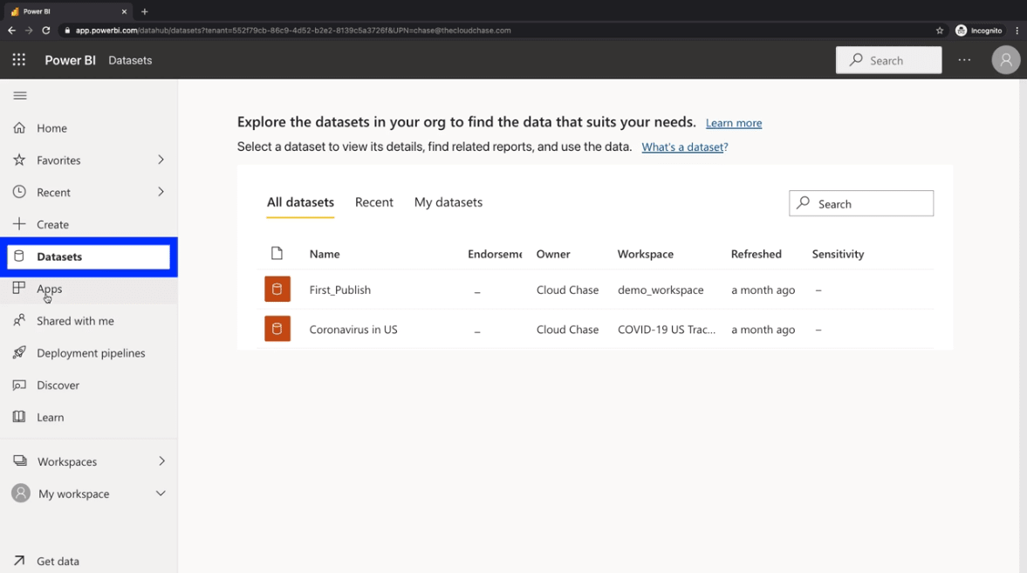The image size is (1027, 573).
Task: Open the app launcher waffle icon
Action: (19, 60)
